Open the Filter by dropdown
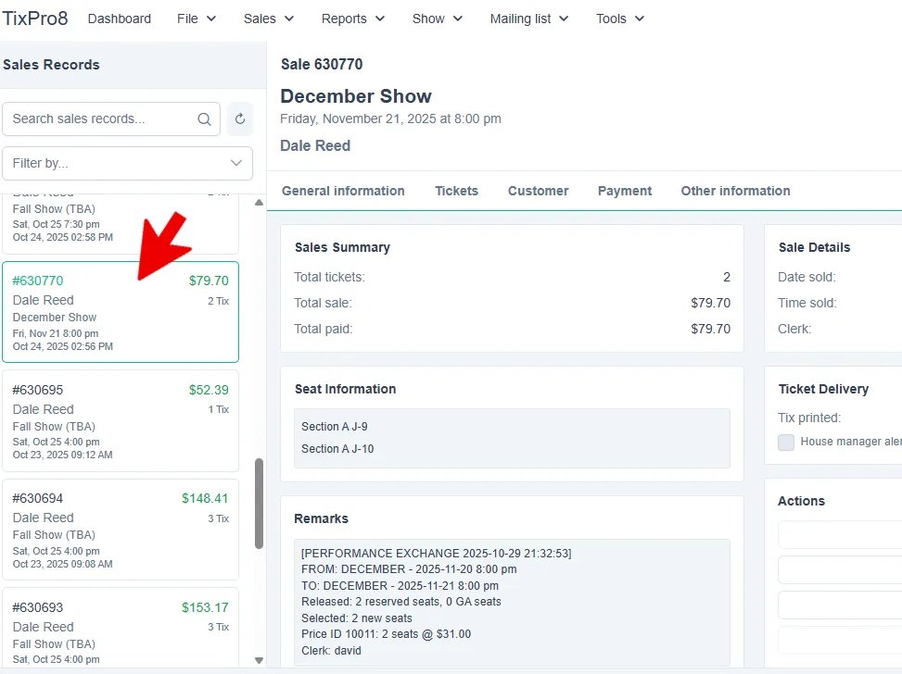The image size is (902, 674). pyautogui.click(x=127, y=163)
